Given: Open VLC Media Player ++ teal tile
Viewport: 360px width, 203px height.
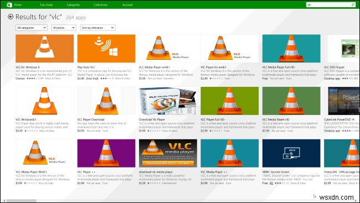Looking at the screenshot, I should (x=230, y=153).
